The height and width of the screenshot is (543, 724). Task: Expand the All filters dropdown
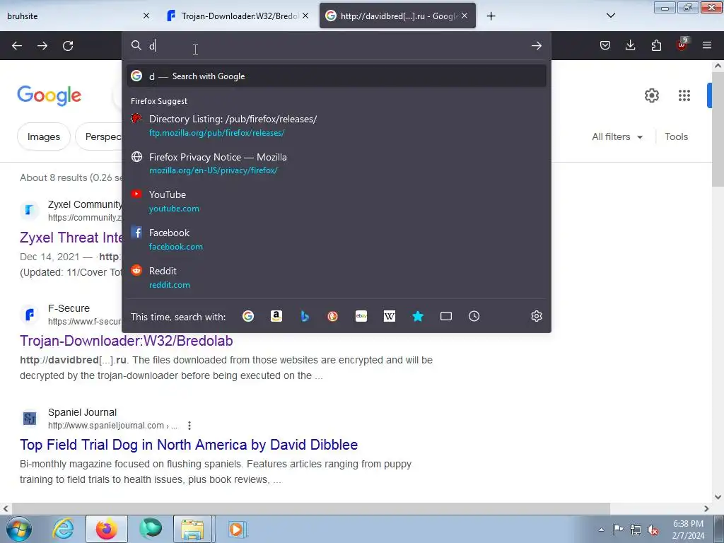(617, 136)
